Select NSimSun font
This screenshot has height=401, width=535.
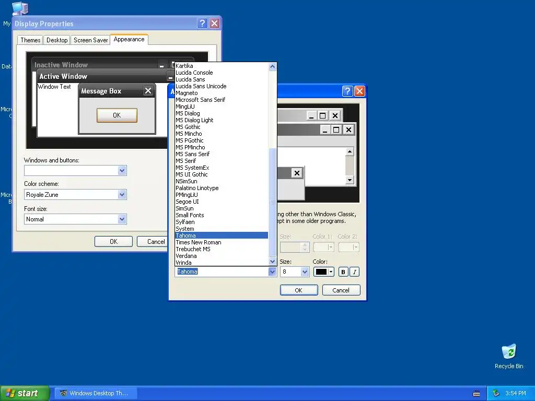(x=222, y=181)
